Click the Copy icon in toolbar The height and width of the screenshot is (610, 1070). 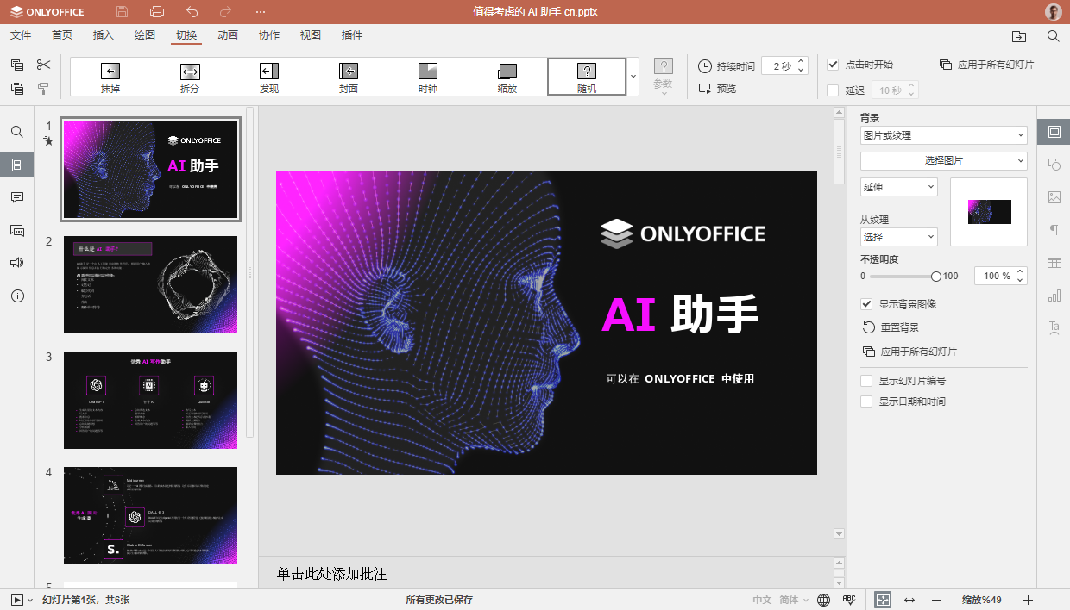pyautogui.click(x=17, y=65)
